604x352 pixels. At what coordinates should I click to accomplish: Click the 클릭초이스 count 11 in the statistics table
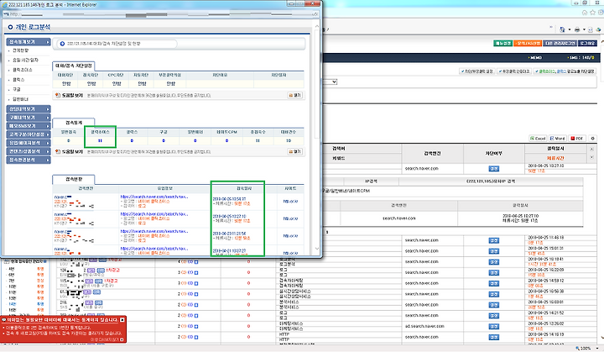coord(100,141)
